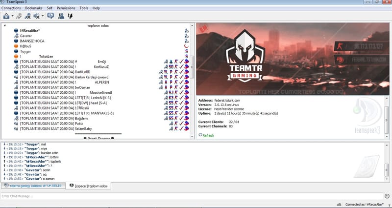Select user TokatLee in the tree
The image size is (392, 208).
coord(46,57)
